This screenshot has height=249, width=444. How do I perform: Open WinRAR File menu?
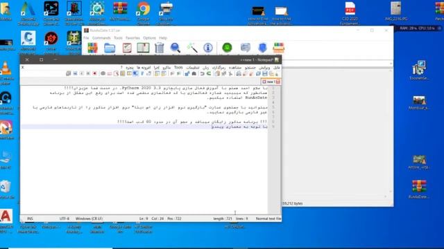[x=86, y=38]
